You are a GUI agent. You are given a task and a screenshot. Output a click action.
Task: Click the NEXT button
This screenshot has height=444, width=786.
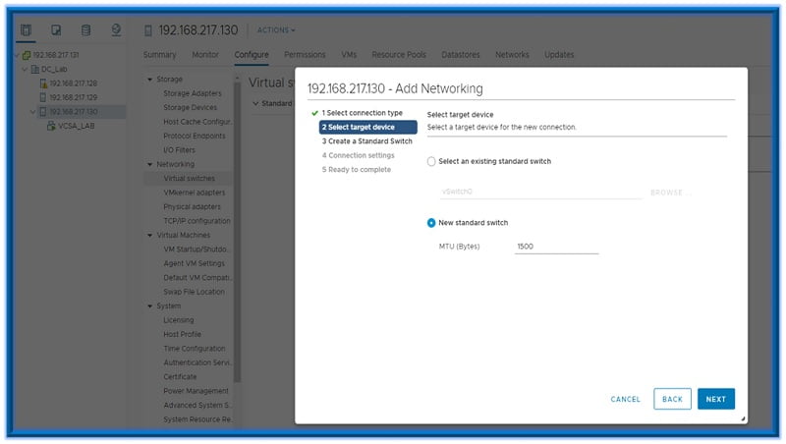tap(715, 399)
